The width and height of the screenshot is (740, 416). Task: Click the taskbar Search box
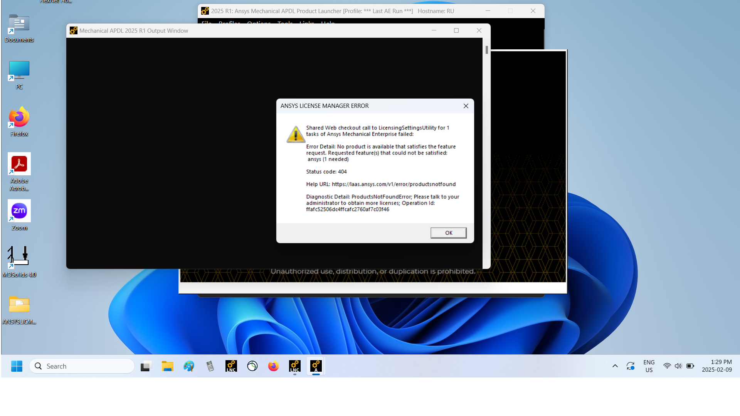point(82,366)
